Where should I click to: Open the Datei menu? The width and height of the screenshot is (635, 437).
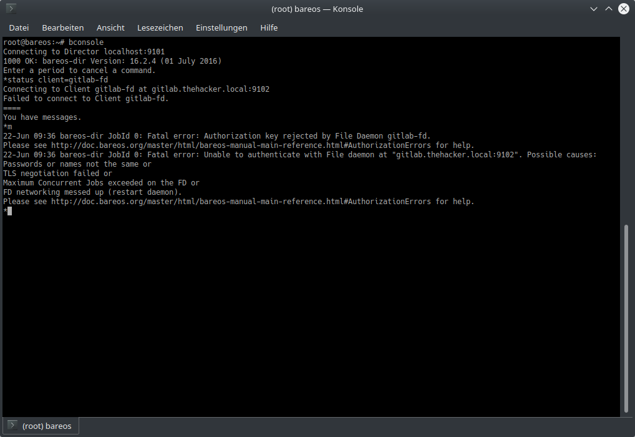pos(19,27)
